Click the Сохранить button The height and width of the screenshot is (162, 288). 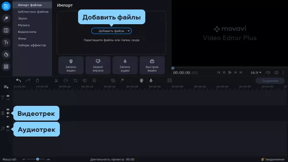pos(270,81)
